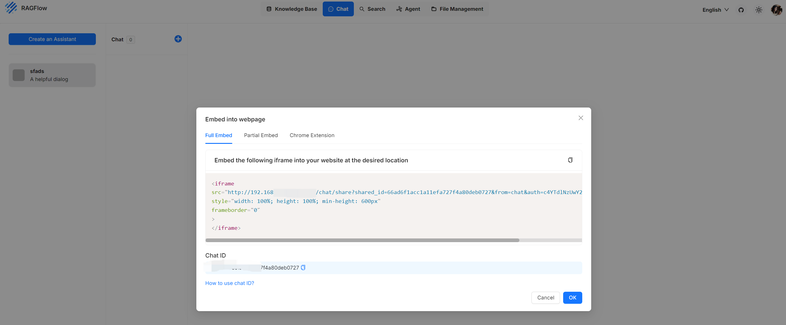Copy the Chat ID value
Image resolution: width=786 pixels, height=325 pixels.
click(x=303, y=267)
